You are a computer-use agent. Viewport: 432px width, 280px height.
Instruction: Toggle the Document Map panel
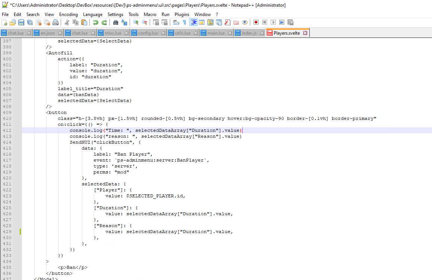point(210,22)
